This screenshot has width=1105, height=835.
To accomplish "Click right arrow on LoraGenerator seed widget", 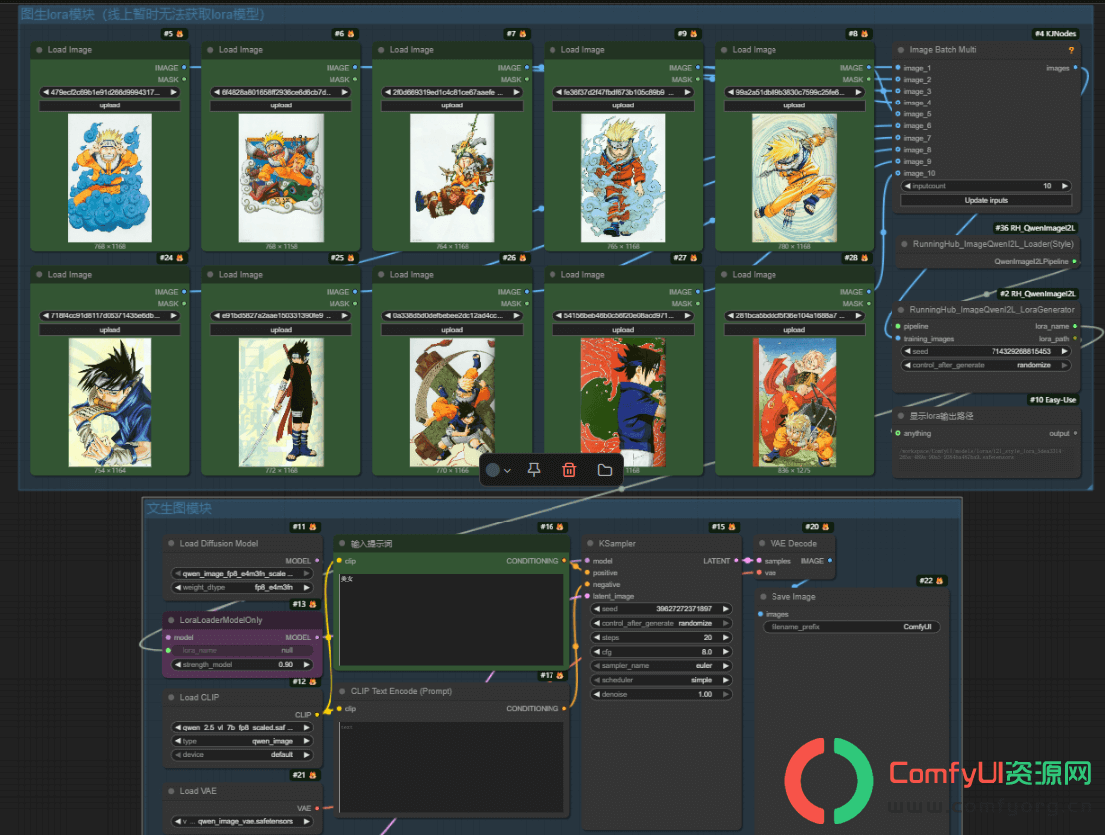I will 1065,351.
